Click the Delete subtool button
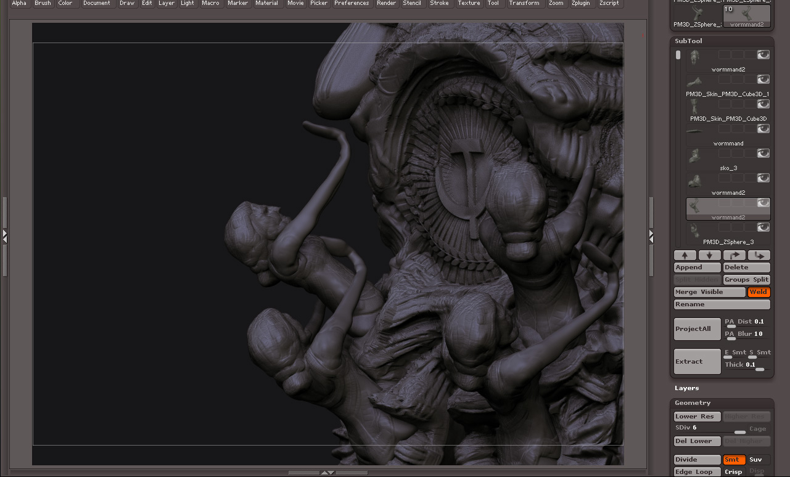Viewport: 790px width, 477px height. [747, 267]
